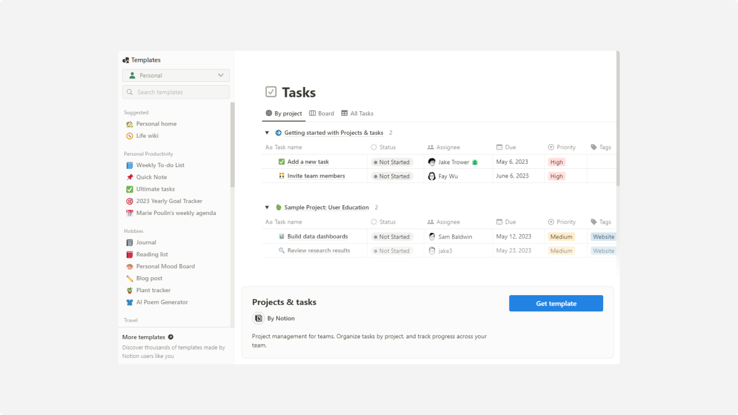The width and height of the screenshot is (738, 415).
Task: Click the Not Started status on Add a new task
Action: pyautogui.click(x=391, y=162)
